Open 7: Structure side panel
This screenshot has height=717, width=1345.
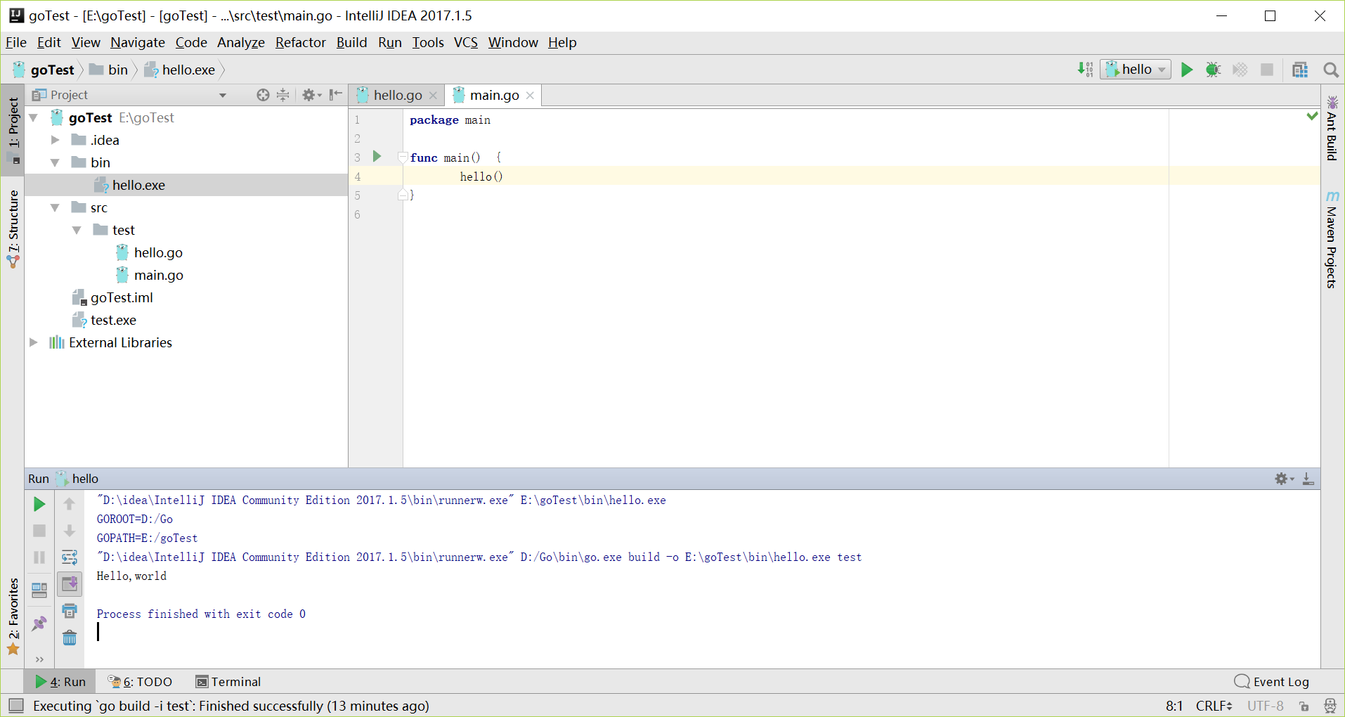click(13, 229)
